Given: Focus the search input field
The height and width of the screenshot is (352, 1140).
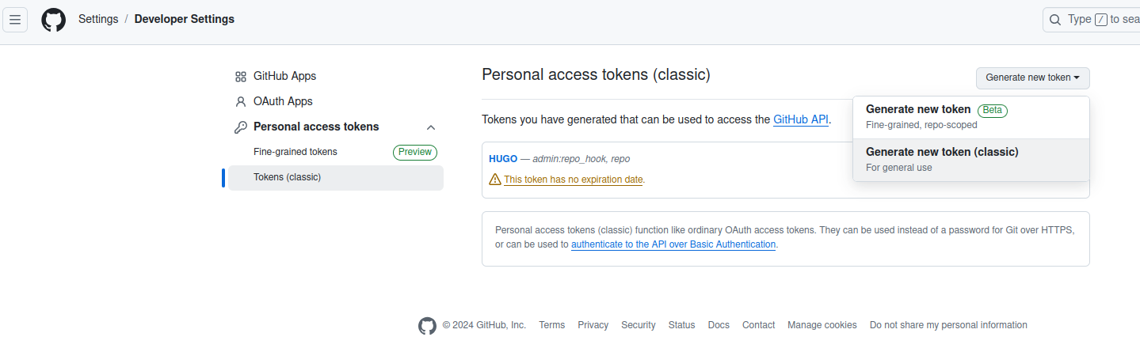Looking at the screenshot, I should (1092, 20).
